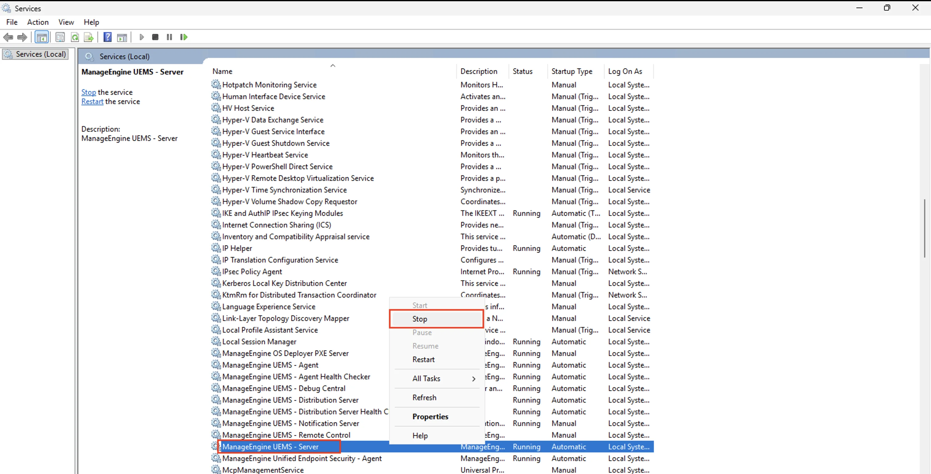Open the blue Help question-mark icon

click(107, 37)
